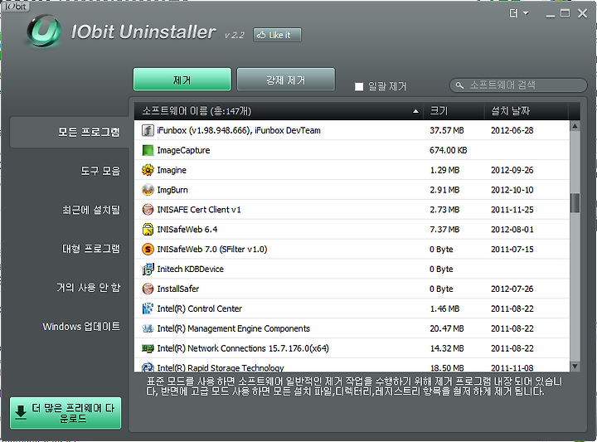Viewport: 597px width, 442px height.
Task: Click the 강제 제거 button
Action: [x=286, y=80]
